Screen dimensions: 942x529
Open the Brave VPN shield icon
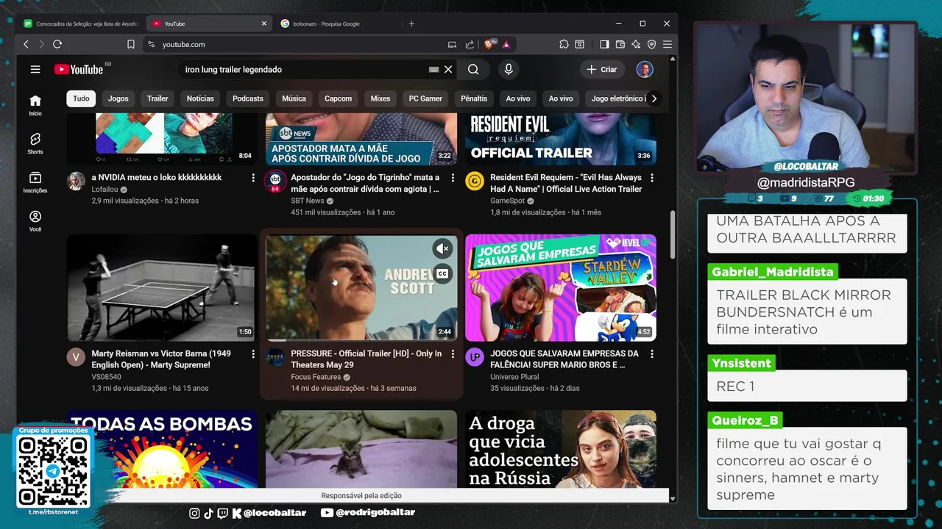coord(651,44)
